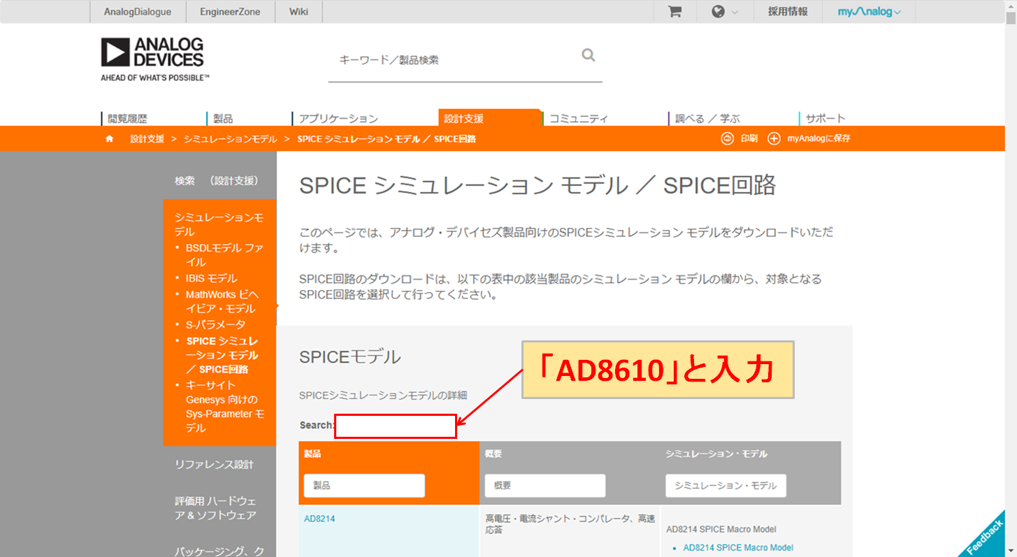Click the 採用情報 link
Viewport: 1017px width, 557px height.
pyautogui.click(x=787, y=11)
